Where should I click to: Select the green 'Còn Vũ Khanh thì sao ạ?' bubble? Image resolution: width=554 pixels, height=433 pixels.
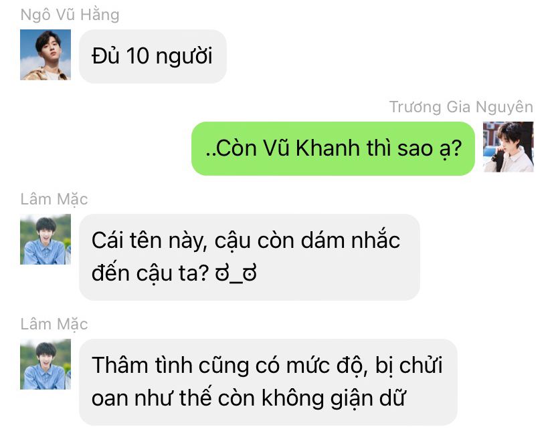point(333,148)
